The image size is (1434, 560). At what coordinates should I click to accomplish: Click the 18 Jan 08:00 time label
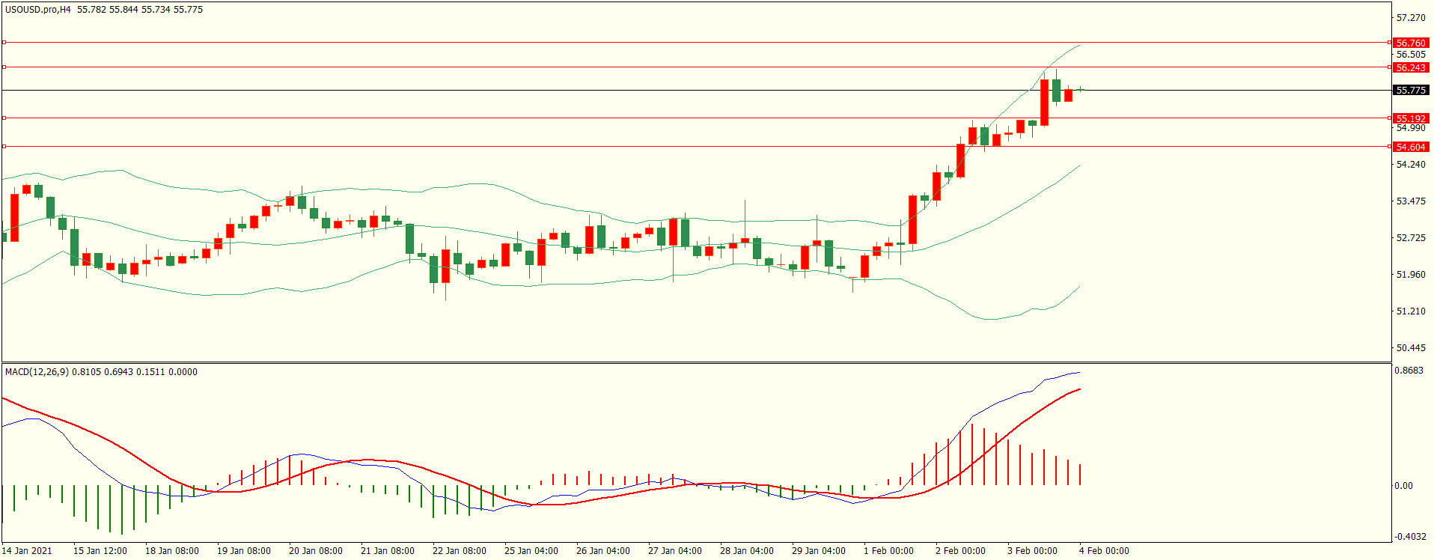pyautogui.click(x=172, y=550)
